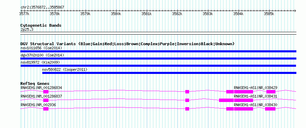This screenshot has width=306, height=128.
Task: Open the RNASEH1-AS1|NR_038431 transcript label
Action: tap(256, 96)
